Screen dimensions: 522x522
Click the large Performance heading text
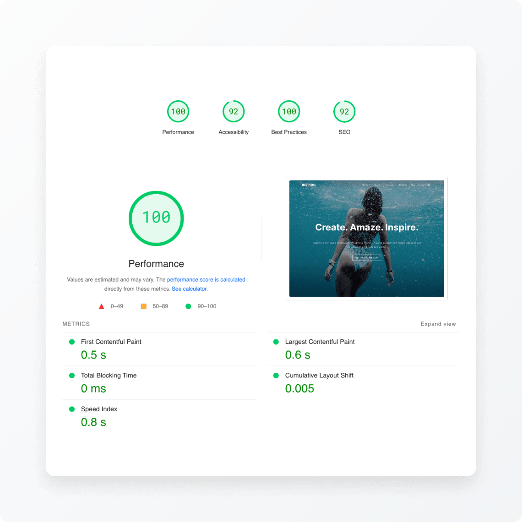click(156, 264)
